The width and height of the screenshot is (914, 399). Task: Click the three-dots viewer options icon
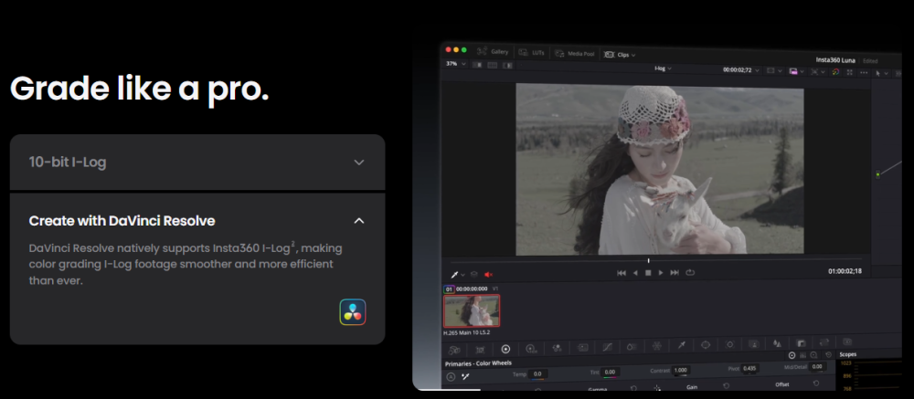(x=864, y=72)
